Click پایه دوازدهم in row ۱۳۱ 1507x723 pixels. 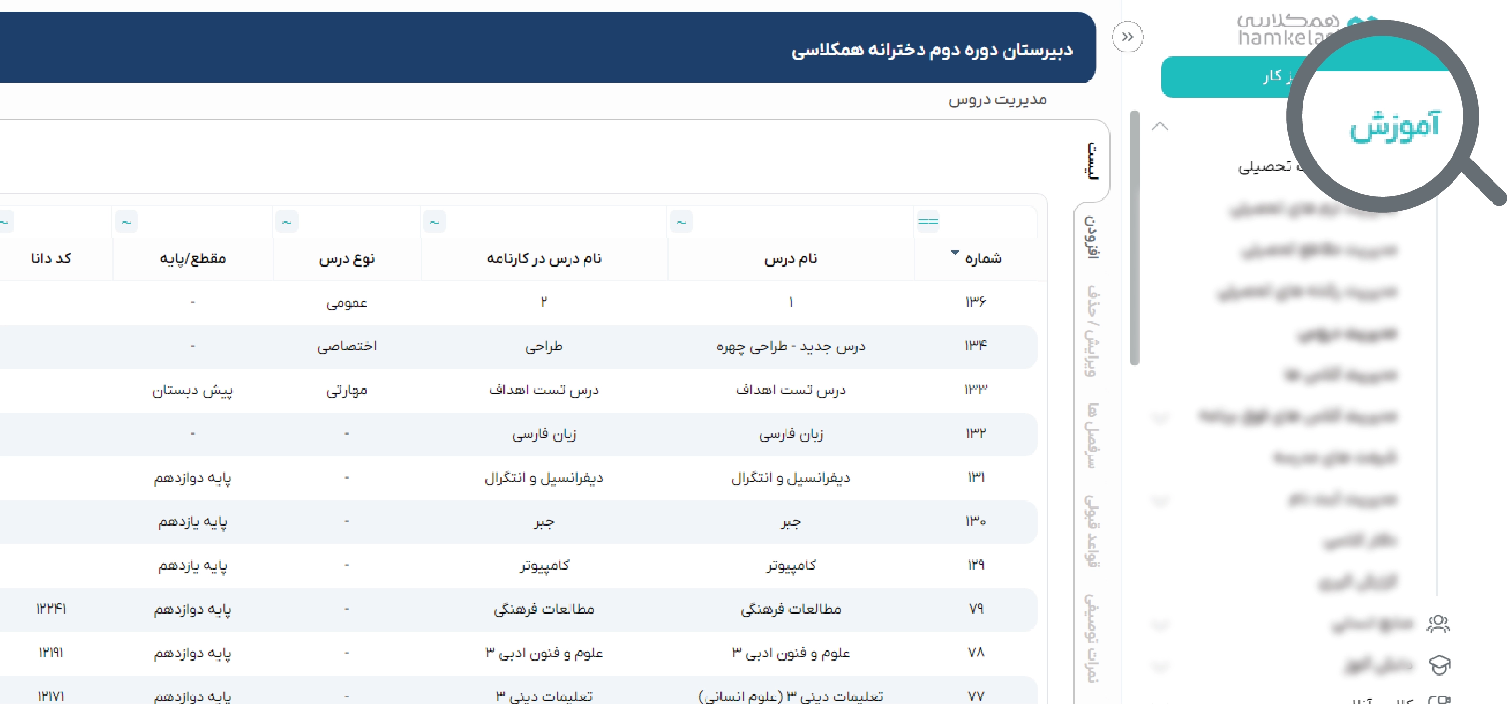coord(192,478)
